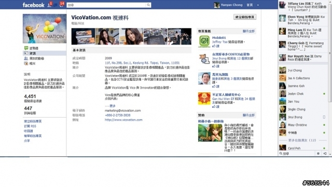Screen dimensions: 332x187
Task: Open Tiffany Lim ticker story
Action: [303, 7]
